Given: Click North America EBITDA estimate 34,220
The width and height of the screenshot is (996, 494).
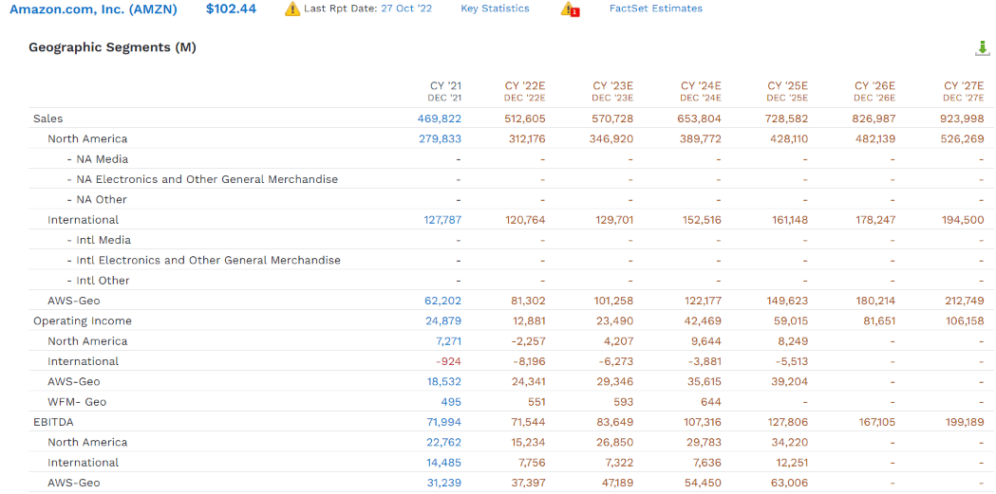Looking at the screenshot, I should [791, 442].
